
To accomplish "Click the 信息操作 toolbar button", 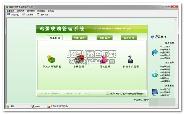I will pyautogui.click(x=28, y=15).
